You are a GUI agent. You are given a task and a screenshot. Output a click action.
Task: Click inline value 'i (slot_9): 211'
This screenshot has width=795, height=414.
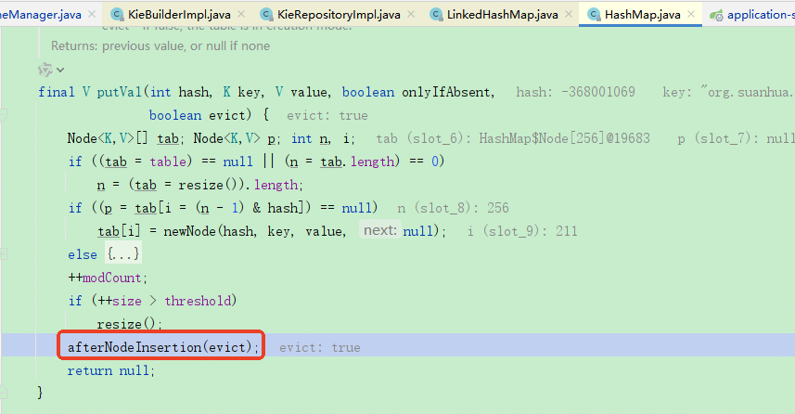pyautogui.click(x=522, y=231)
